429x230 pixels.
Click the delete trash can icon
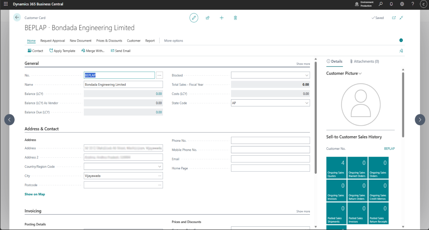(235, 18)
